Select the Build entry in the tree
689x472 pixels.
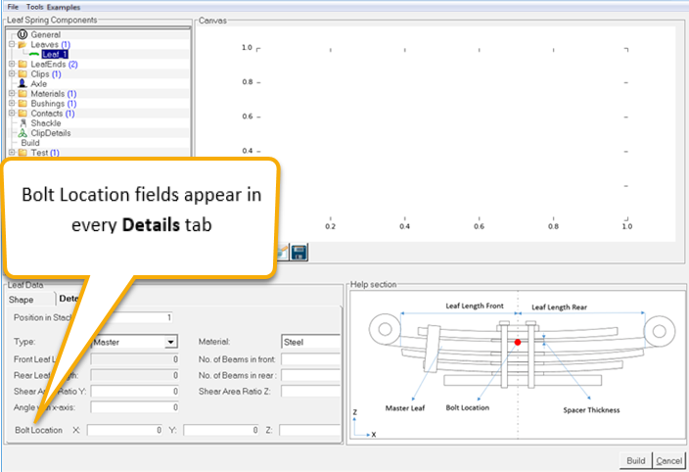pos(30,143)
